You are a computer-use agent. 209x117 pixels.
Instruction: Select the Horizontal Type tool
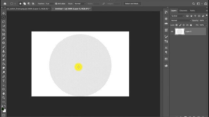point(4,81)
